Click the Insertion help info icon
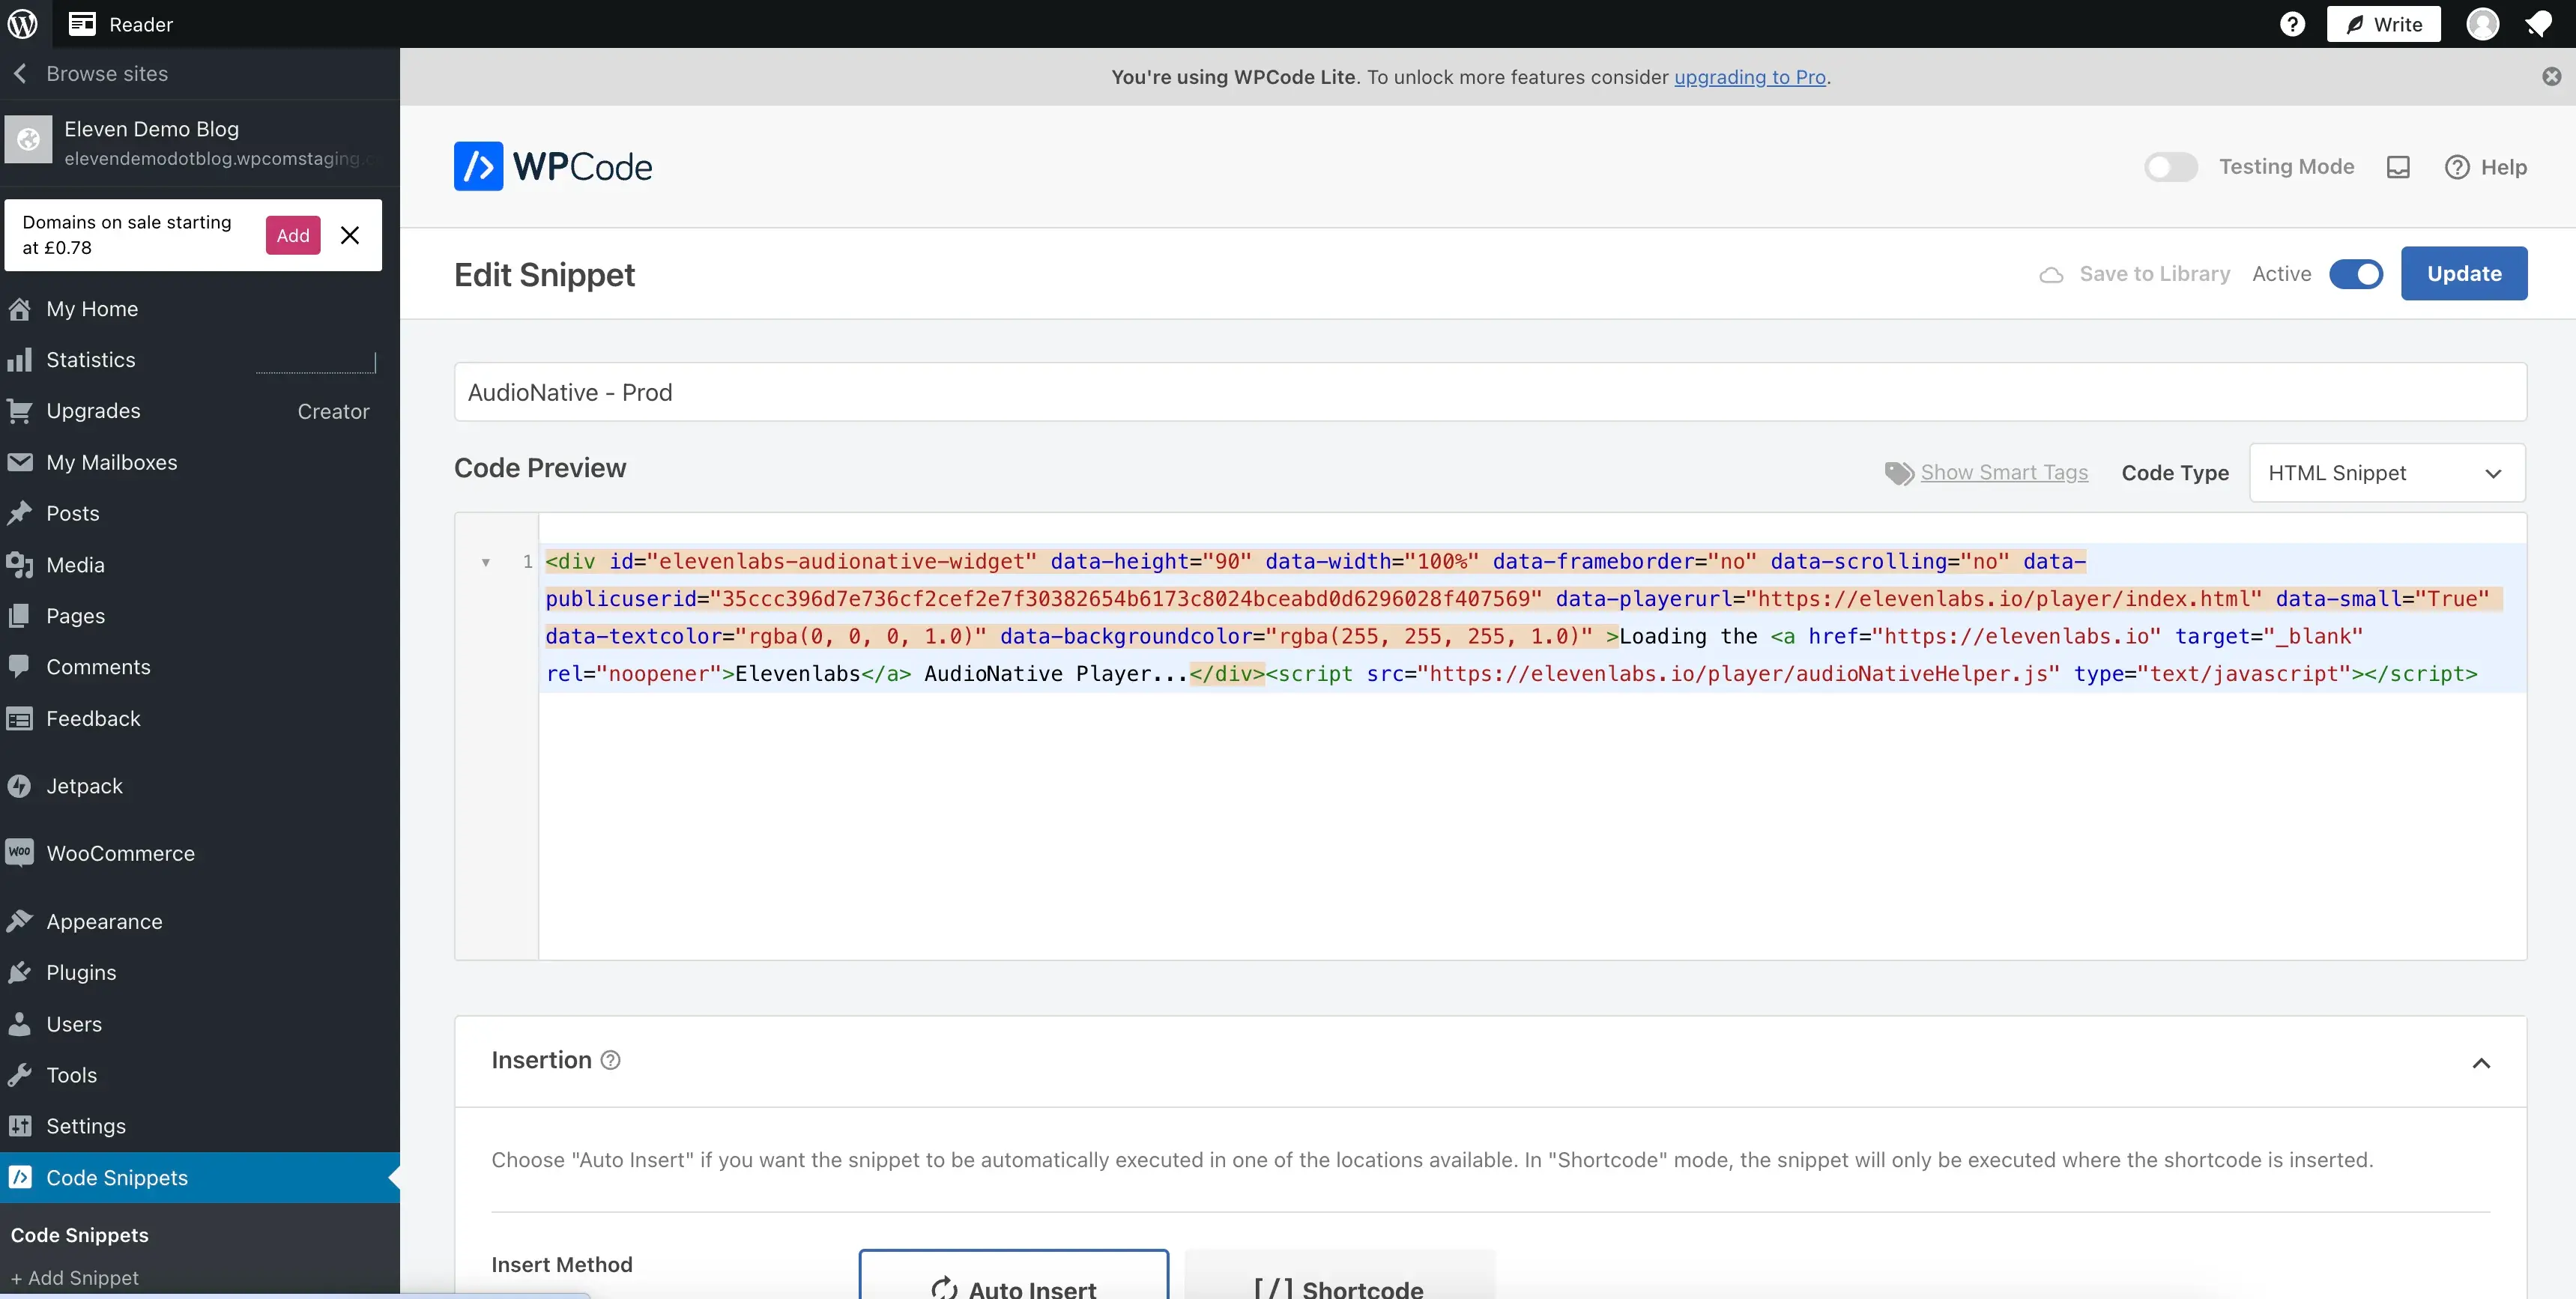This screenshot has height=1299, width=2576. click(610, 1060)
